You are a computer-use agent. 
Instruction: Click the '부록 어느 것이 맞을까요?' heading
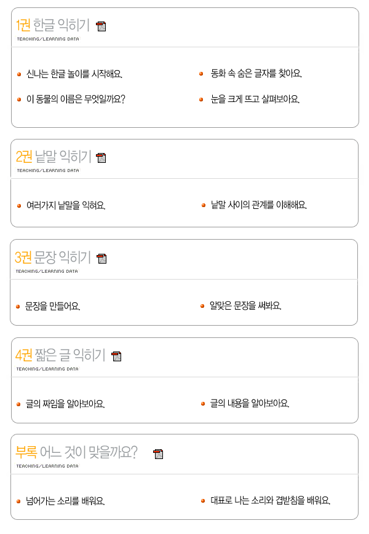pyautogui.click(x=77, y=452)
